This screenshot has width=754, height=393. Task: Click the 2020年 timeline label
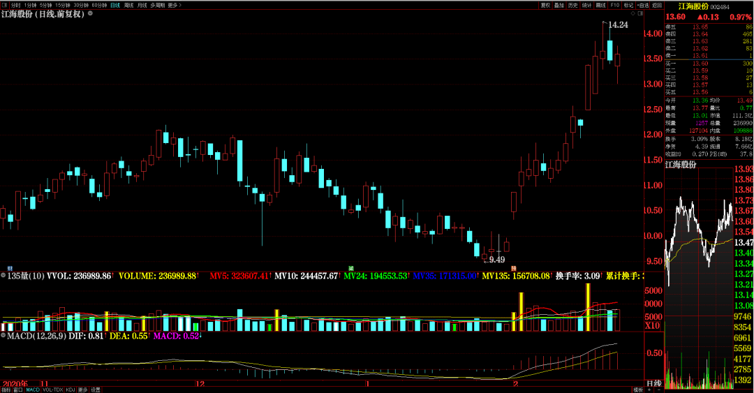tap(15, 384)
